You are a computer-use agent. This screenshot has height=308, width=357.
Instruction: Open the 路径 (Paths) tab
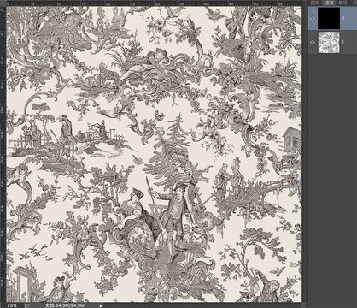[x=343, y=3]
